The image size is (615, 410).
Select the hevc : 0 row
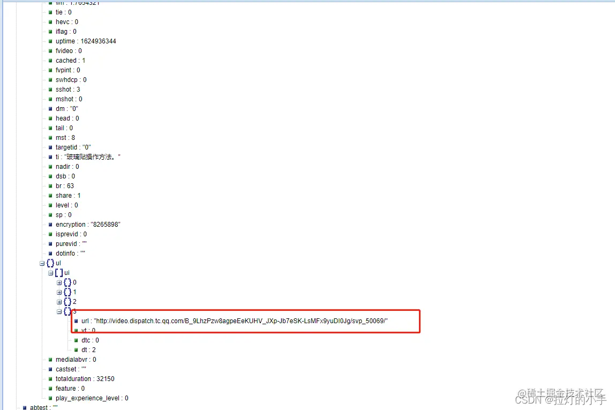tap(66, 22)
